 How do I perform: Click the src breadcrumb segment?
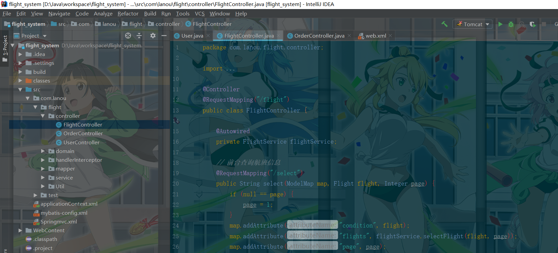pos(58,24)
